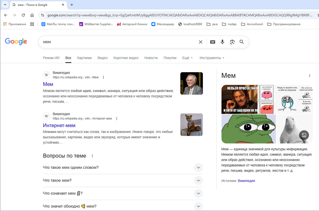
Task: Open Приложения apps shortcut in bookmarks bar
Action: tap(15, 24)
